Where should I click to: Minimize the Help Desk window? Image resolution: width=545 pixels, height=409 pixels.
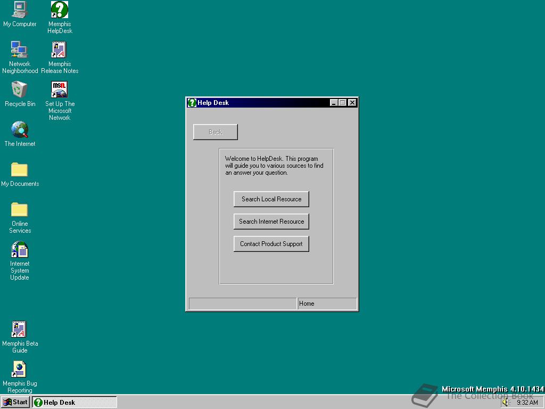click(x=334, y=103)
